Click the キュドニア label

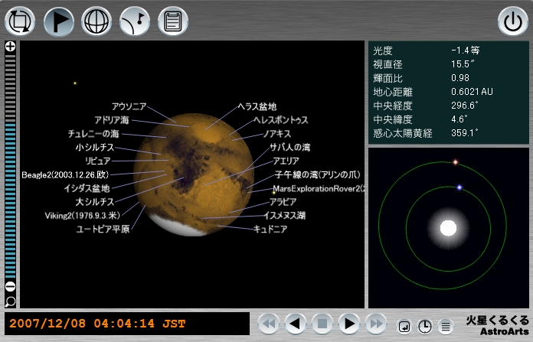(x=270, y=229)
